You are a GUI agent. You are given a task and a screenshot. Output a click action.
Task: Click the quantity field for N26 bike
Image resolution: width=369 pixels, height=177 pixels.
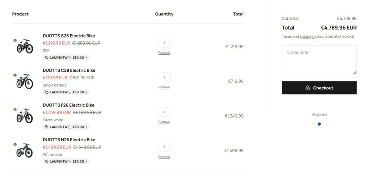coord(164,147)
